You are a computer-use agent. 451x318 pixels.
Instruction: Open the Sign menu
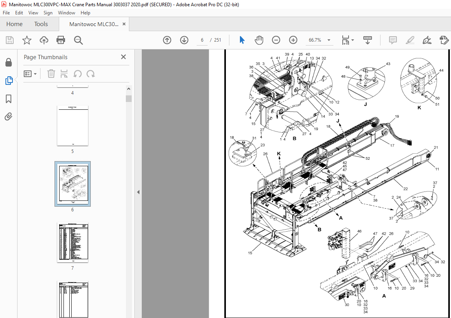[x=48, y=13]
